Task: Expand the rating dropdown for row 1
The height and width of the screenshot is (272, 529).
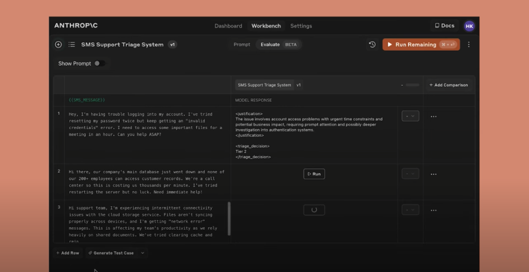Action: click(410, 116)
